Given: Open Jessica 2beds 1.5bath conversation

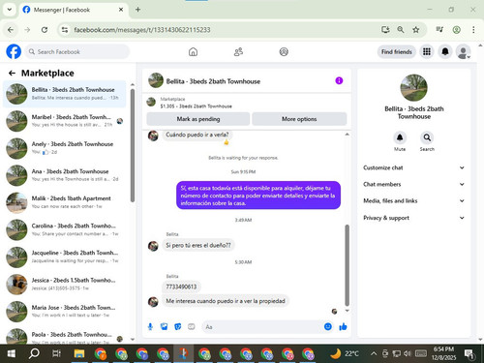Looking at the screenshot, I should click(64, 285).
